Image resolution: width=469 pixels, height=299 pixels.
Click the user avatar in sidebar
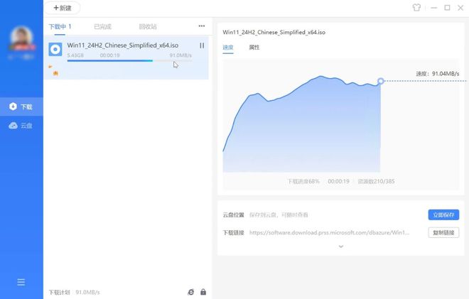21,39
